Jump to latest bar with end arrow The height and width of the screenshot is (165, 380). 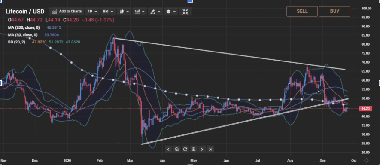tap(210, 149)
